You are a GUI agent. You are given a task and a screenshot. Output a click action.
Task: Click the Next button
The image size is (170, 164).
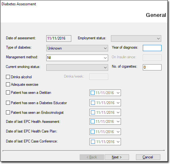[117, 157]
